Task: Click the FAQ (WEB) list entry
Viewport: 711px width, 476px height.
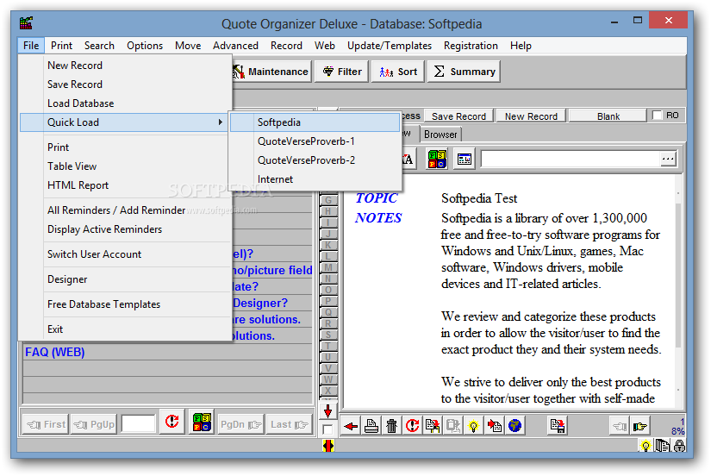Action: tap(167, 352)
